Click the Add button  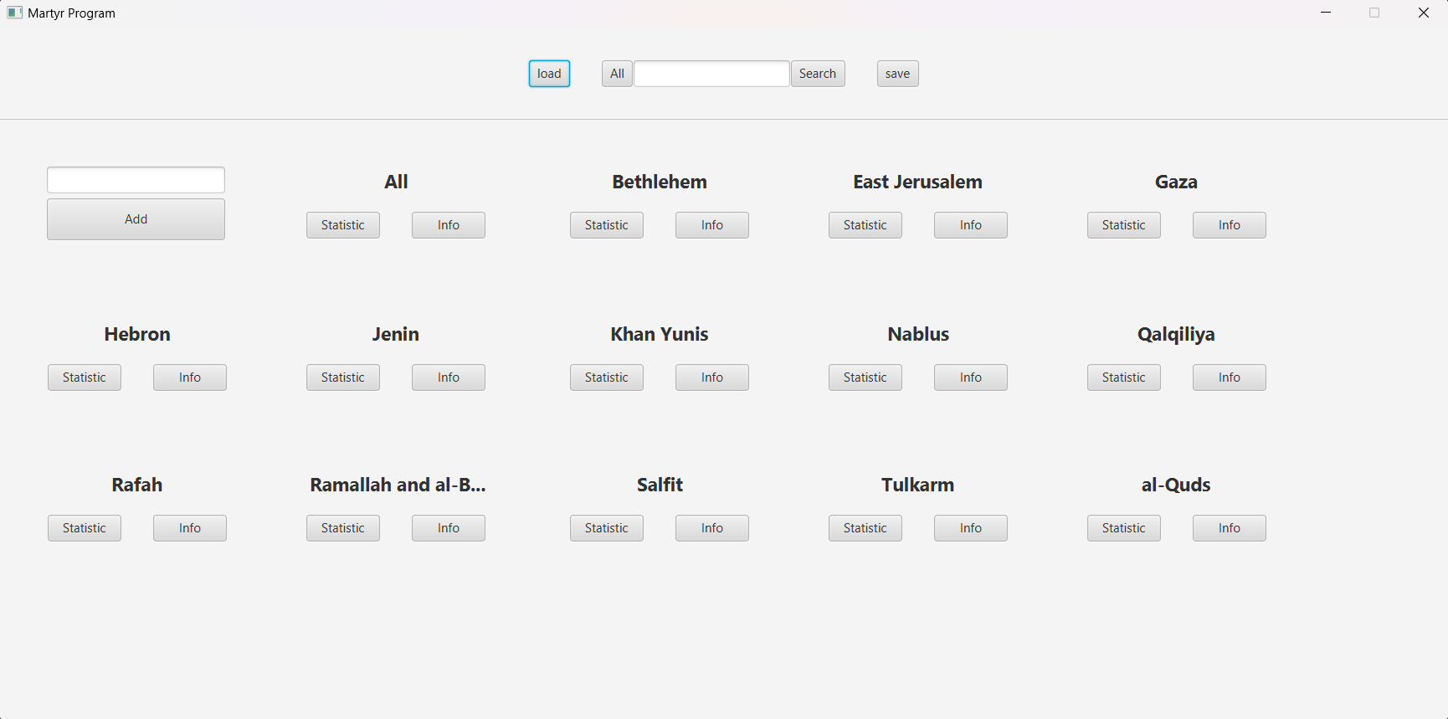pyautogui.click(x=136, y=219)
